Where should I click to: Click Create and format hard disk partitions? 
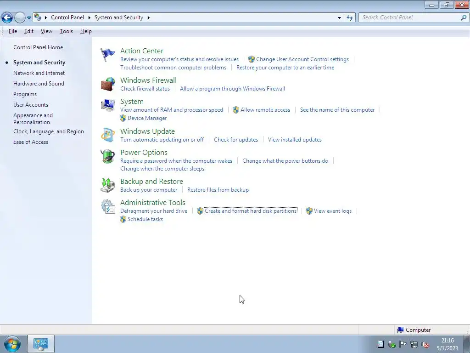coord(251,211)
